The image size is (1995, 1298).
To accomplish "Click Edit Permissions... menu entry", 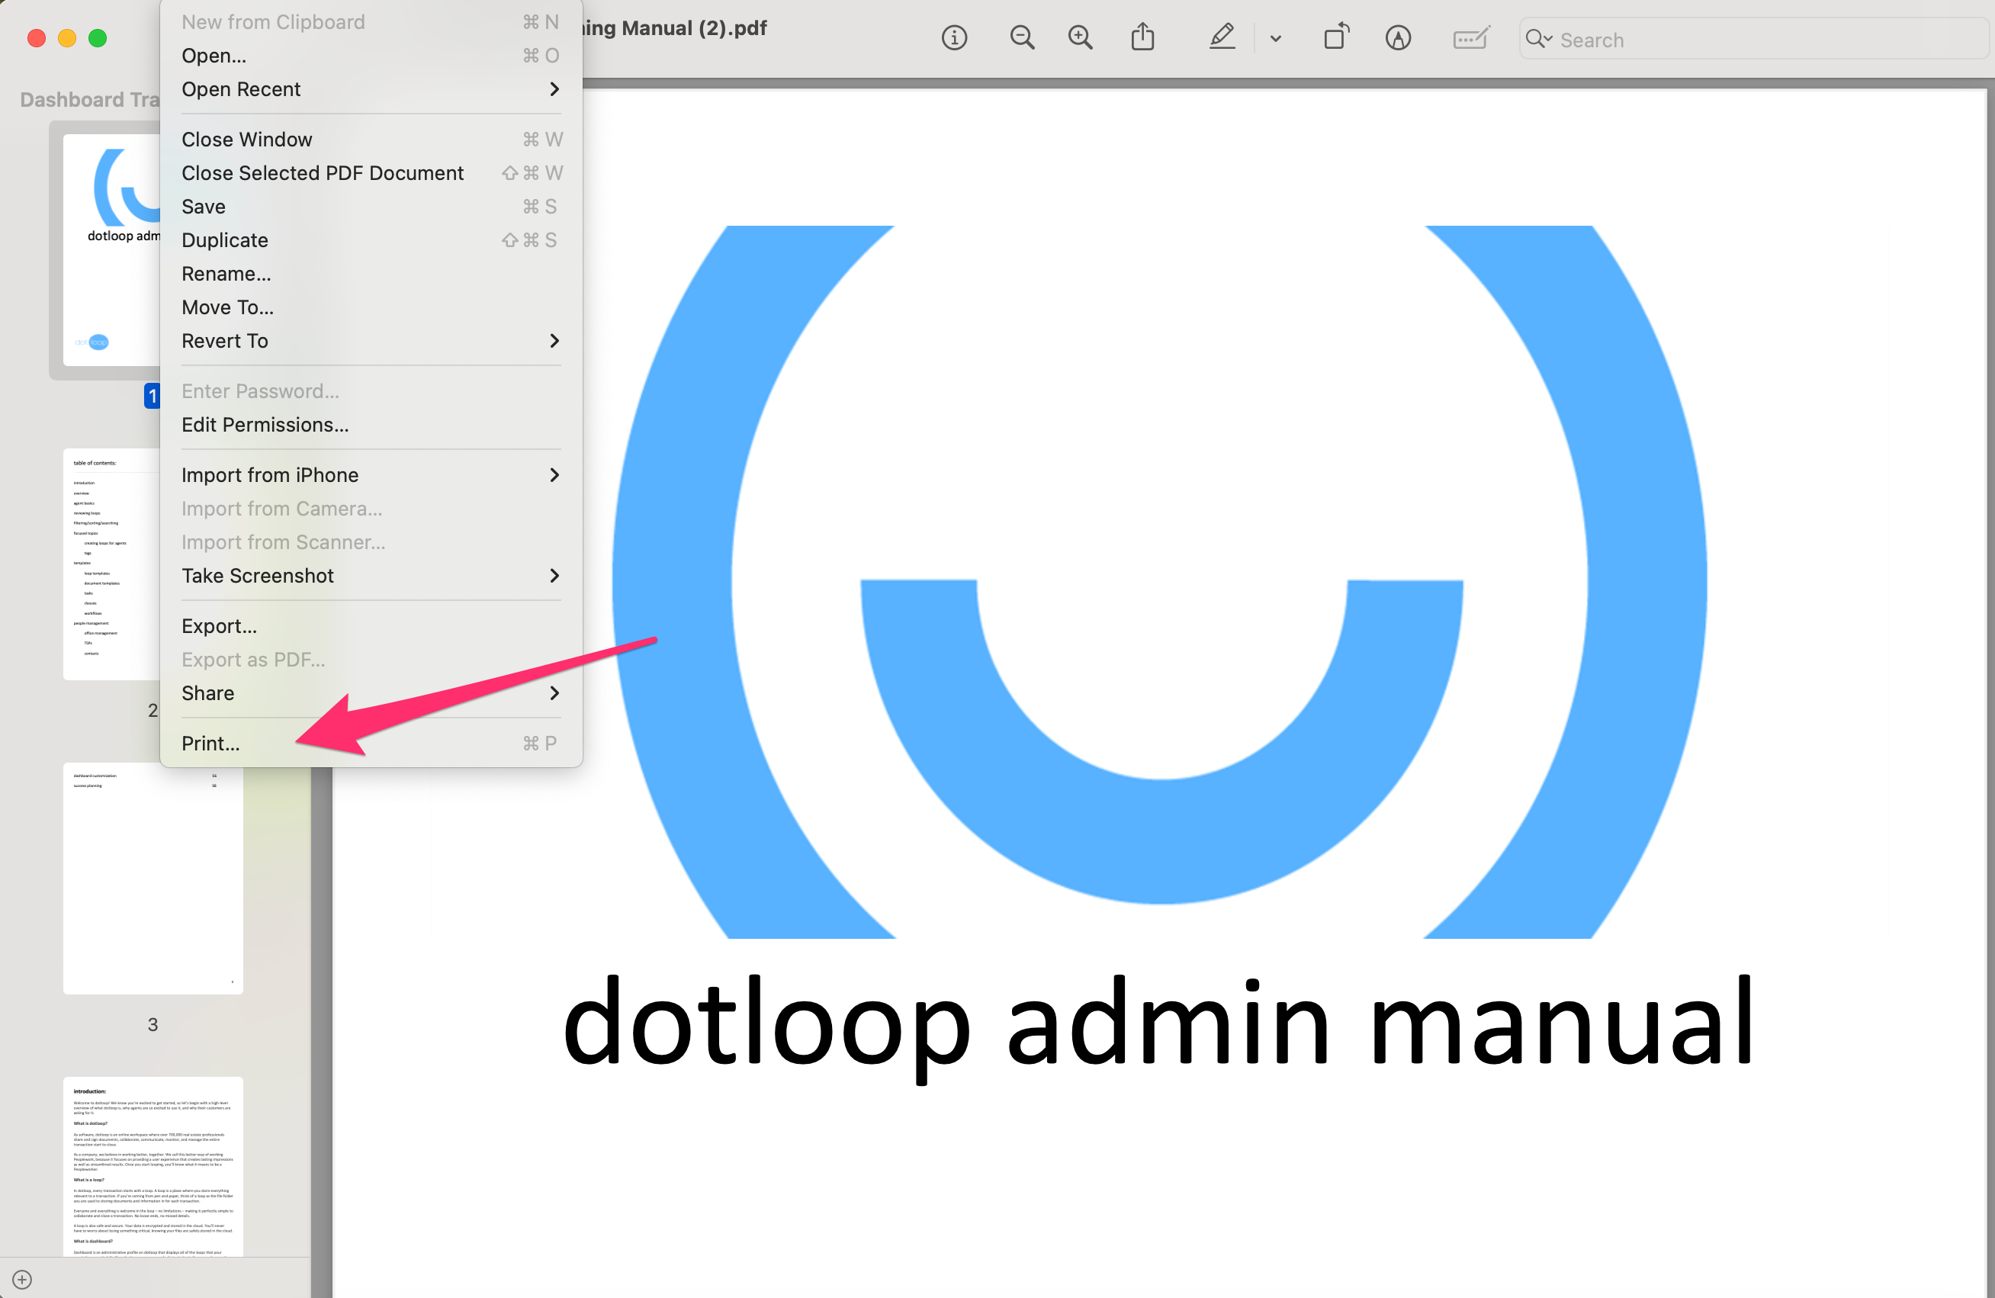I will pos(265,424).
